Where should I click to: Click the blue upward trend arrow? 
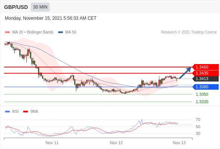coord(185,73)
